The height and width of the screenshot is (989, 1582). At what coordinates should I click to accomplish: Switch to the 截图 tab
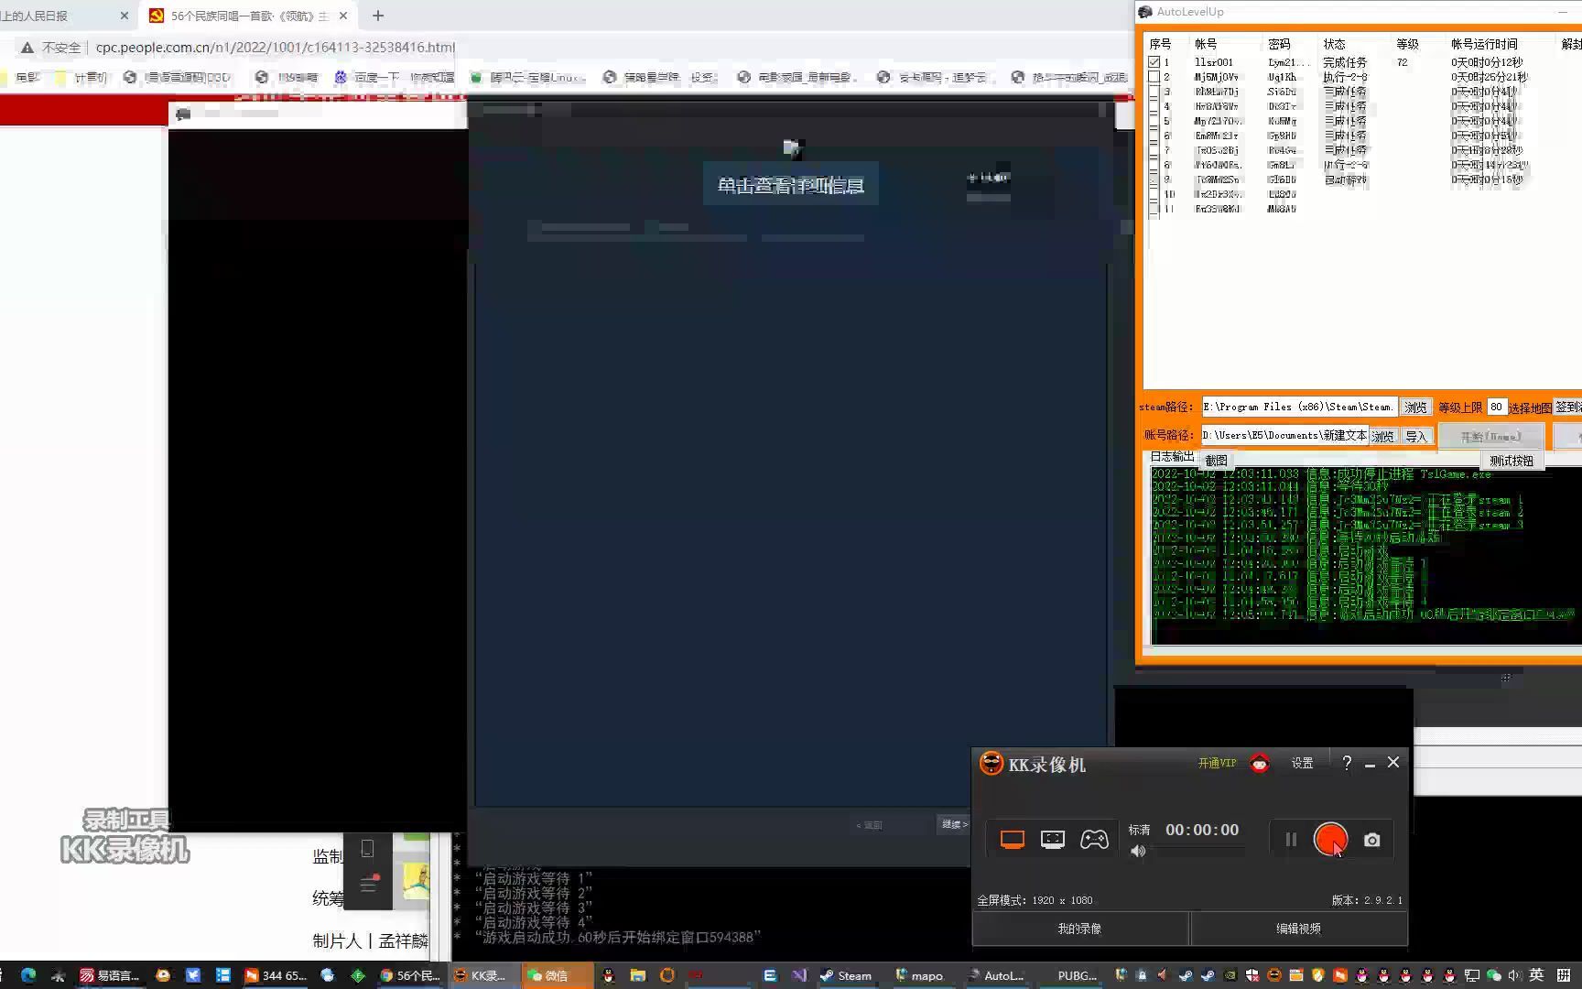coord(1216,461)
